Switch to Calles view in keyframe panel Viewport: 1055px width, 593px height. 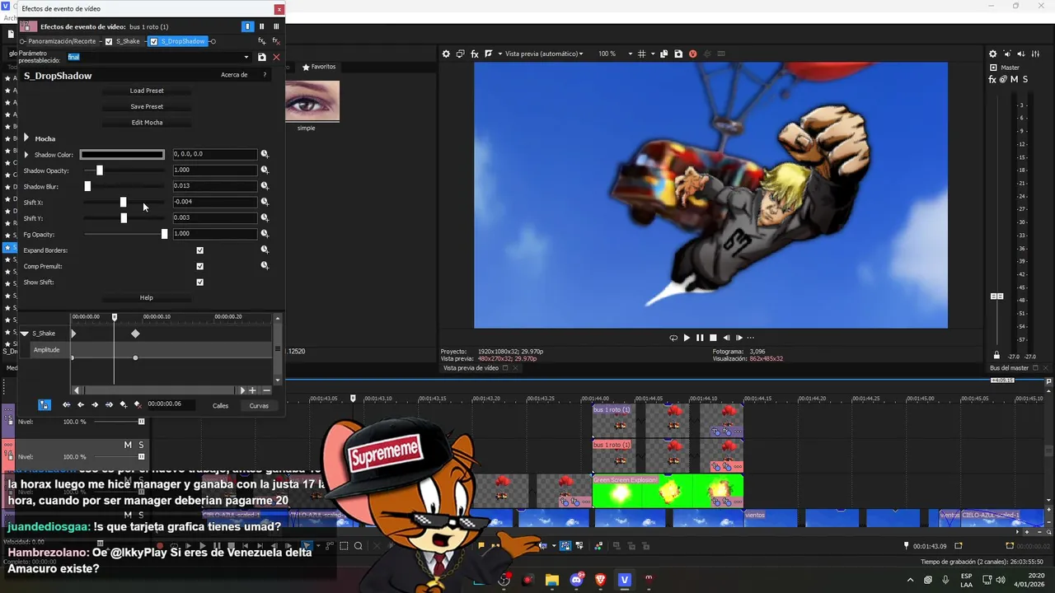(x=220, y=405)
